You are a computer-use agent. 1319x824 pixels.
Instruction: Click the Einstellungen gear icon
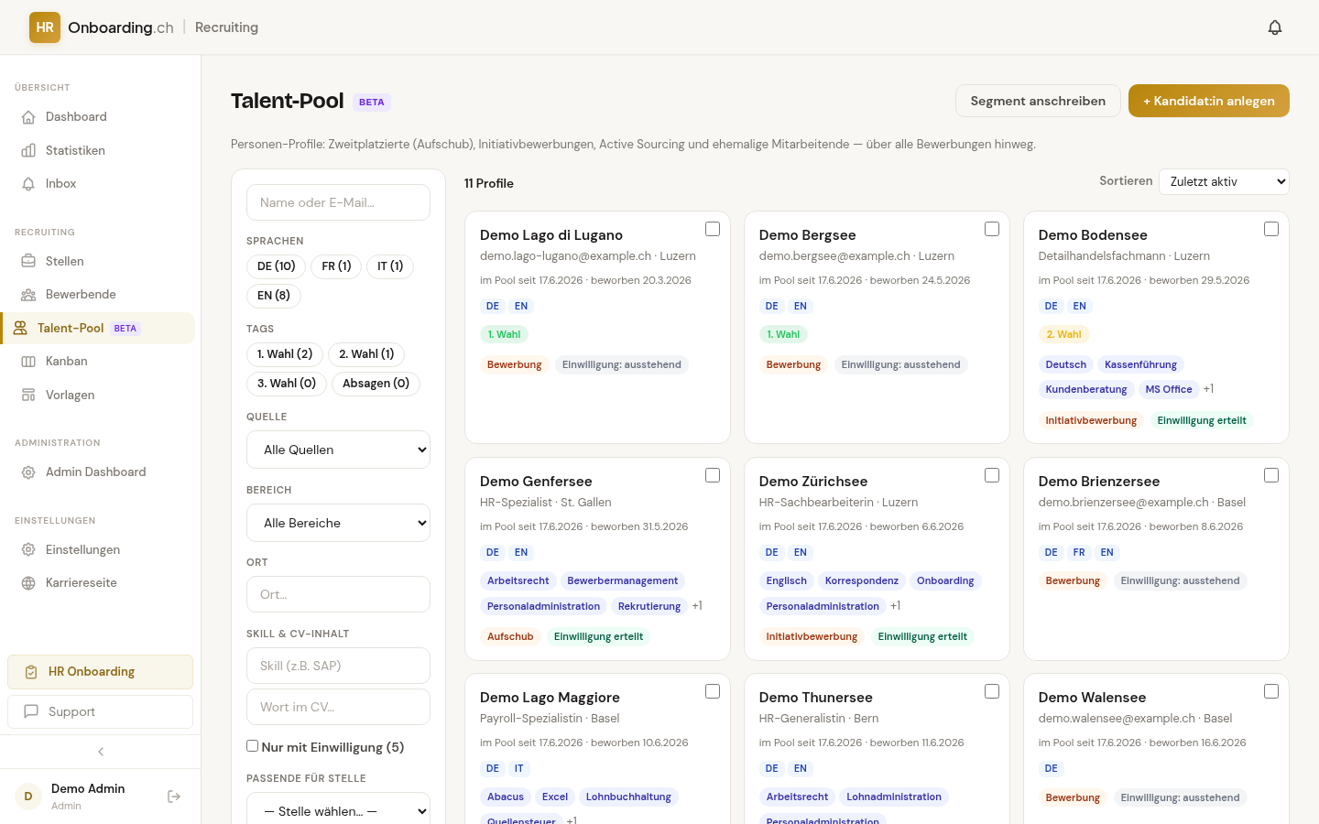28,550
